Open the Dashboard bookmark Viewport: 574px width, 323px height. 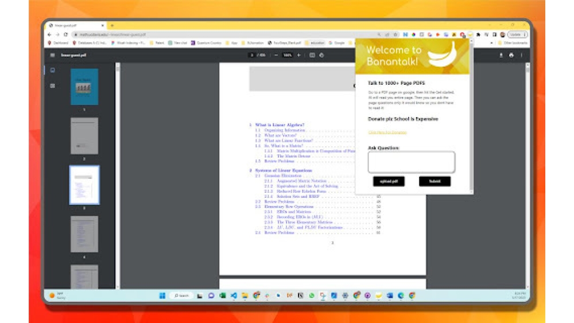click(x=58, y=43)
